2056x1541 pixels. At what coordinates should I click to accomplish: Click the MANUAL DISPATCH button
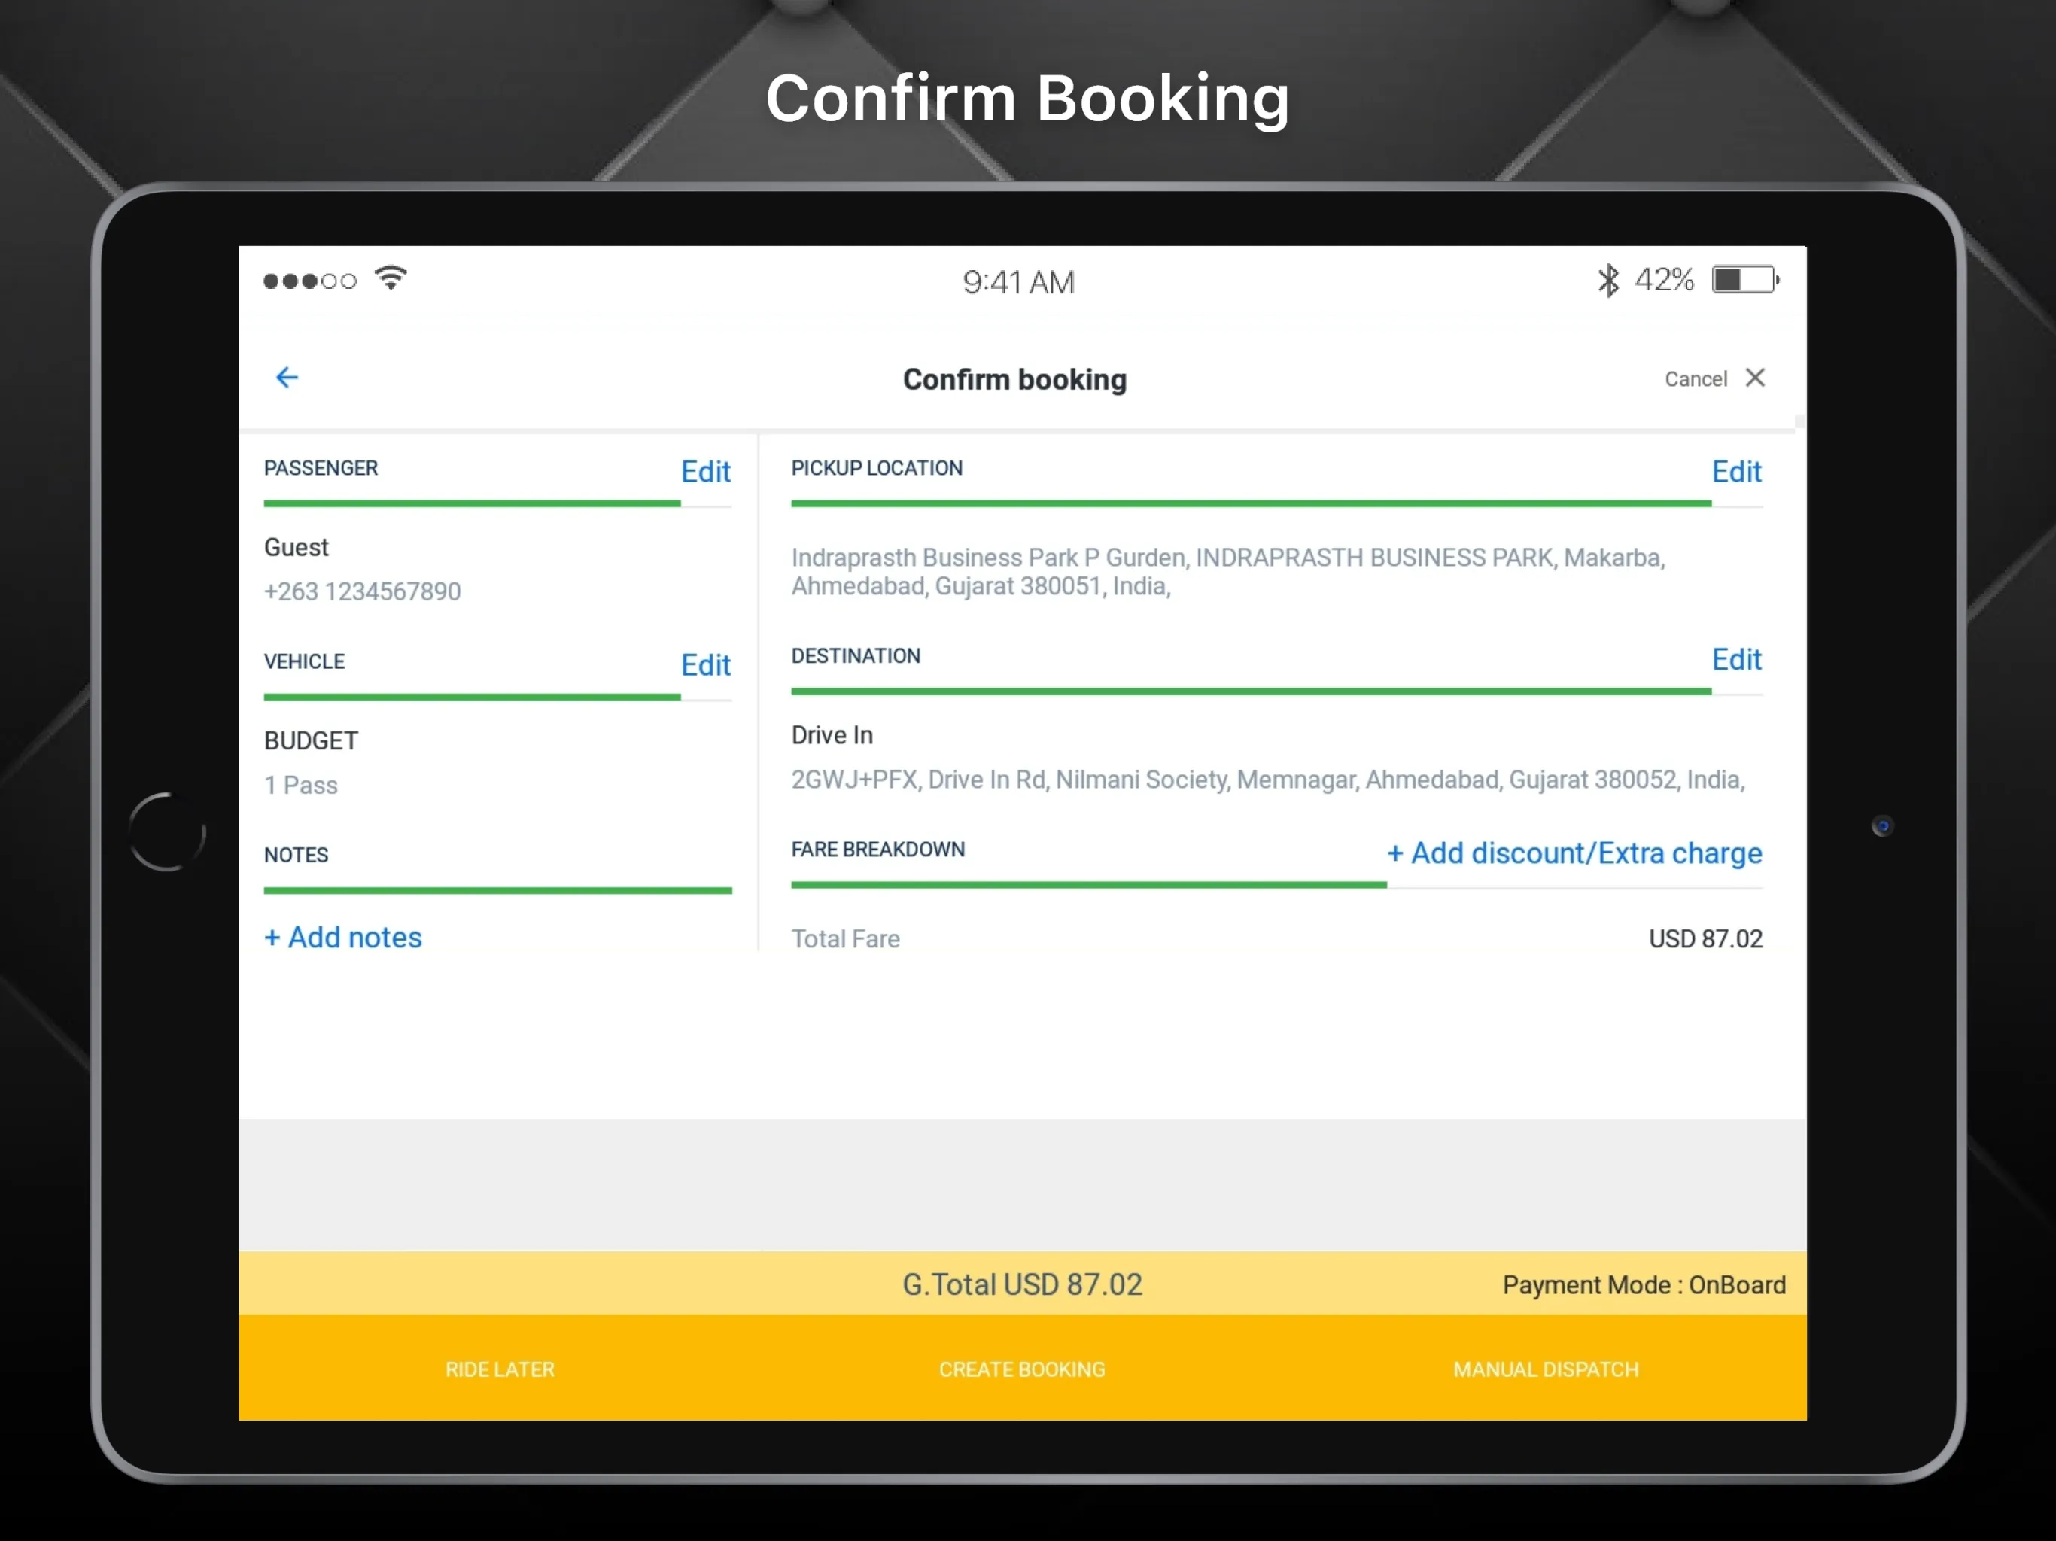1546,1369
